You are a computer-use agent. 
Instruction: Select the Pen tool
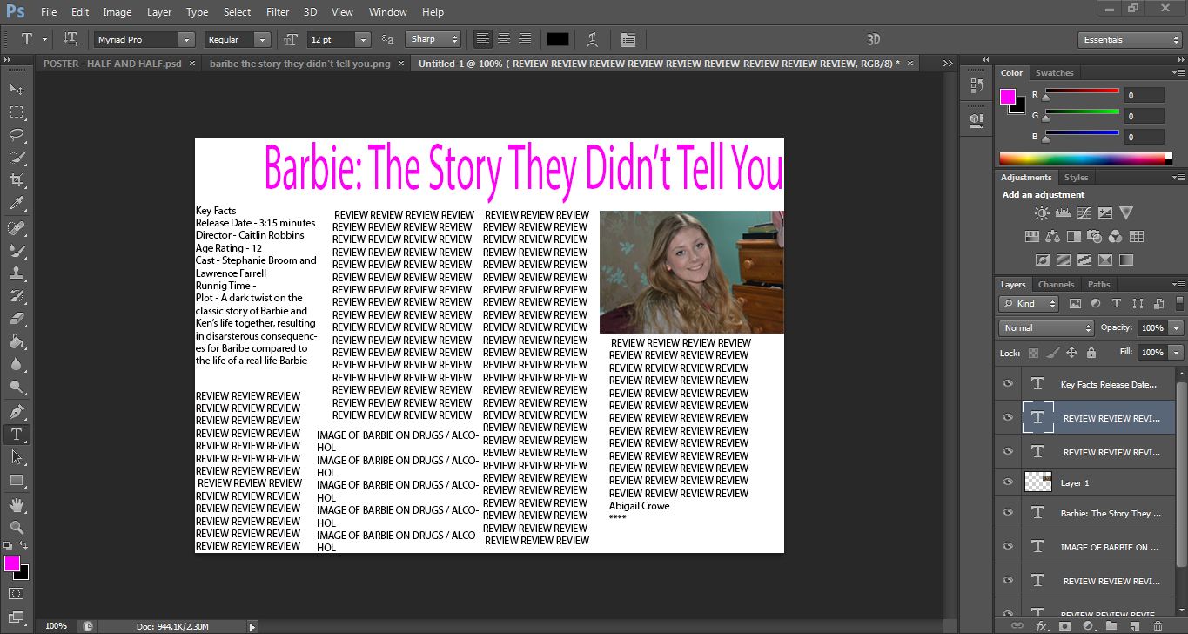tap(17, 411)
